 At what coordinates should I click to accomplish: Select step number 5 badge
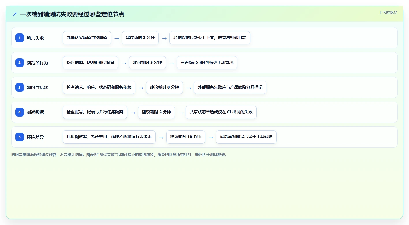20,137
